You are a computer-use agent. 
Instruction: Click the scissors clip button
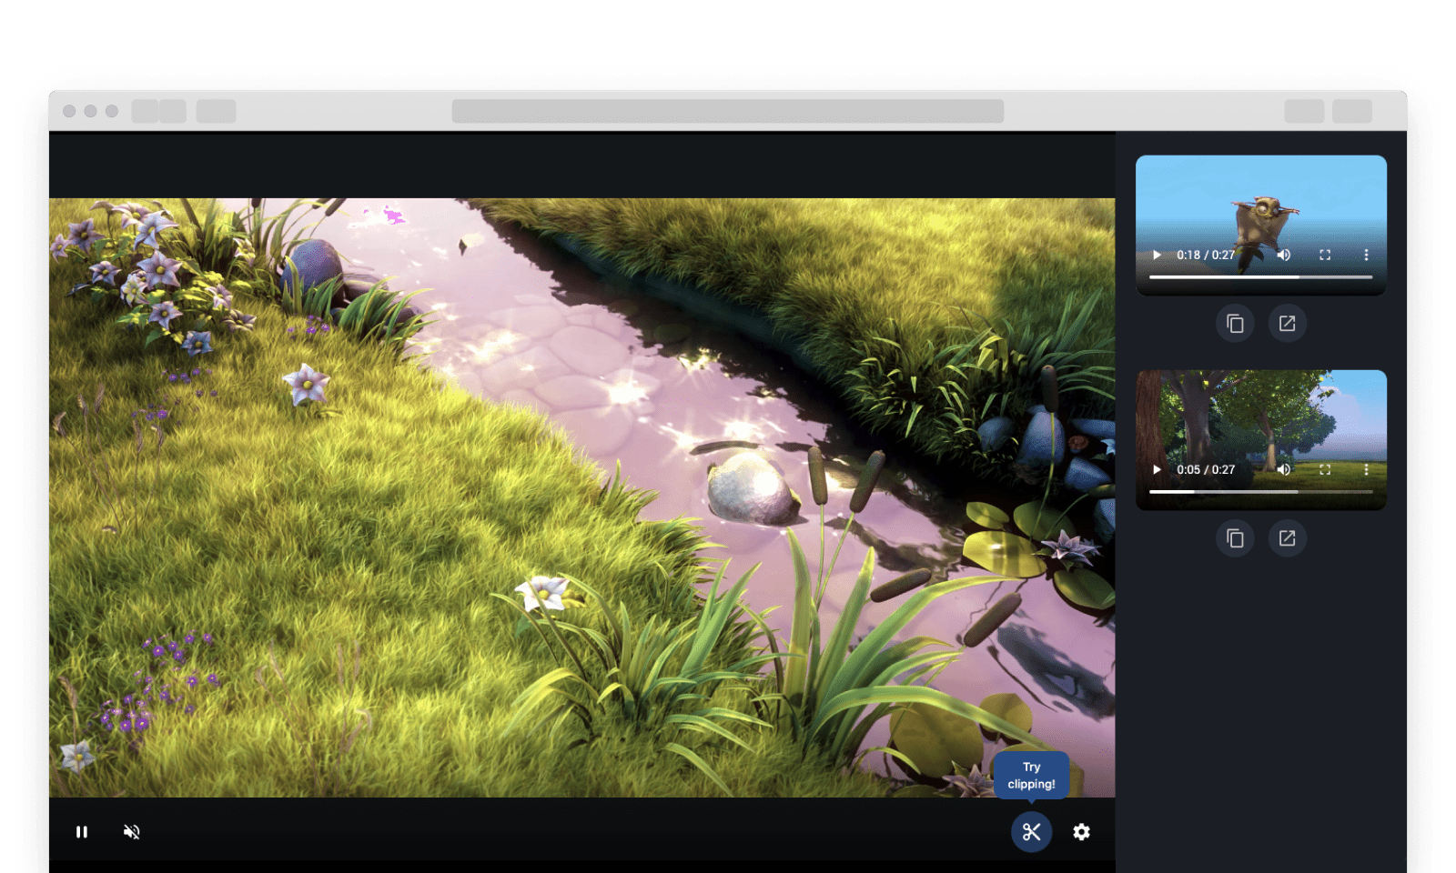(1031, 832)
